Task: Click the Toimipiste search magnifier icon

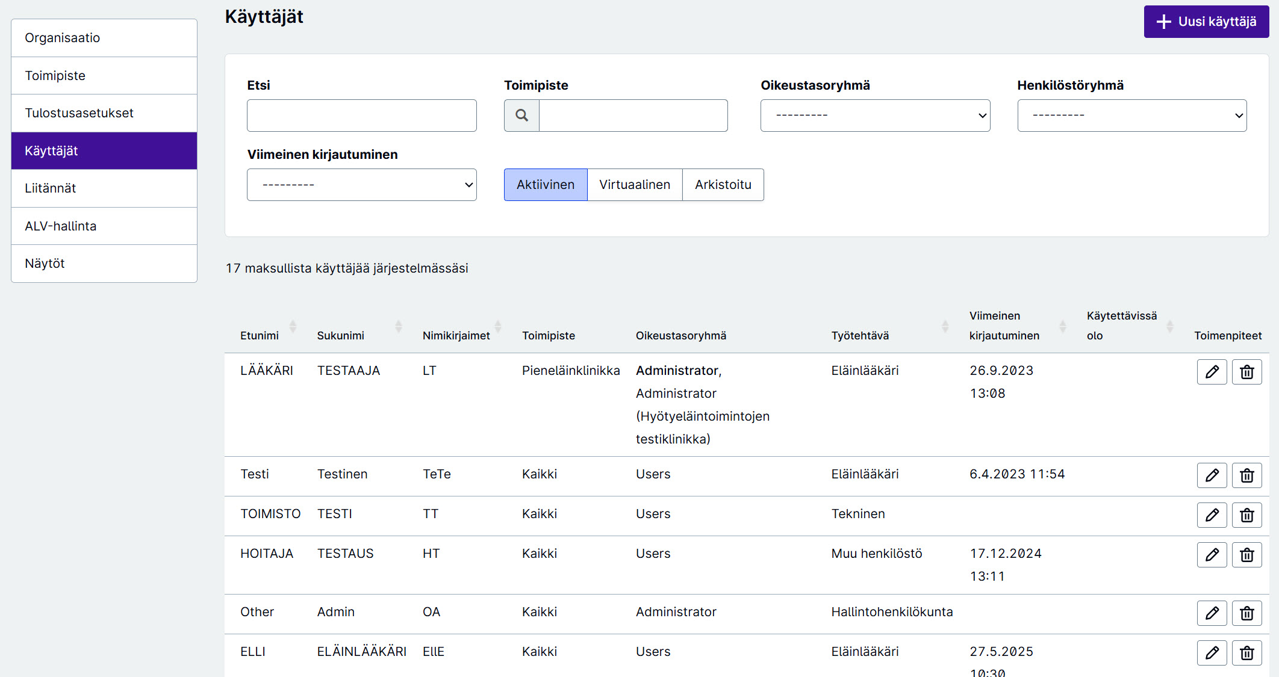Action: [x=521, y=116]
